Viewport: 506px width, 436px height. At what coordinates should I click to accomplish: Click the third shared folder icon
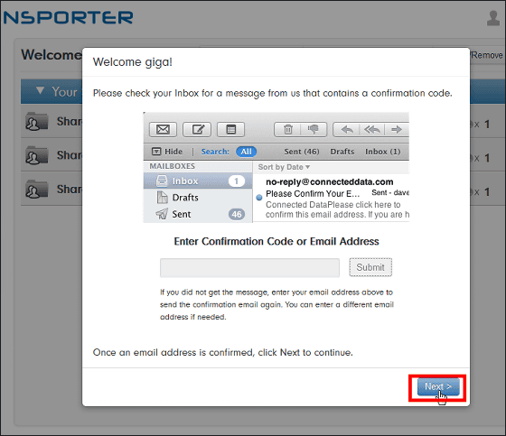tap(36, 190)
